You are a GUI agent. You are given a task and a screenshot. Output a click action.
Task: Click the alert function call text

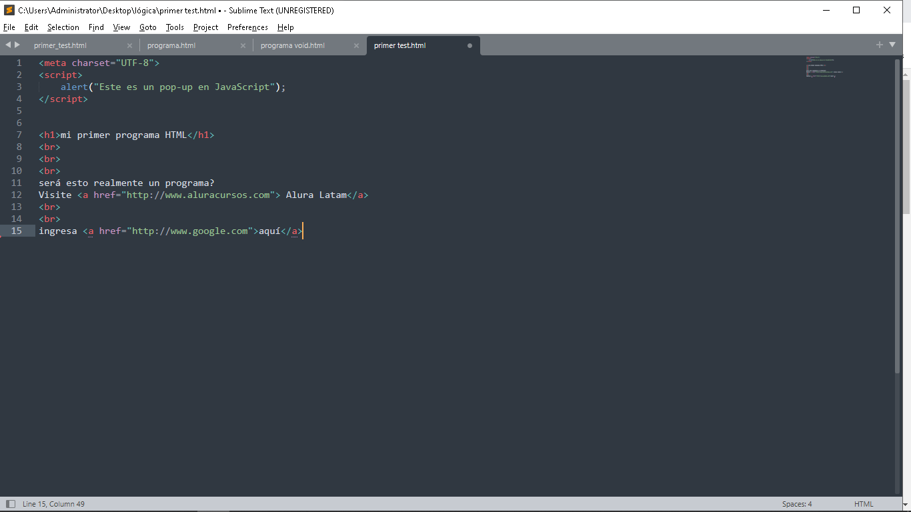(173, 87)
